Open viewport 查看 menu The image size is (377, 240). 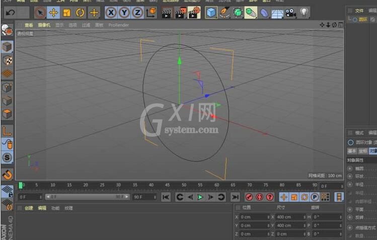29,25
